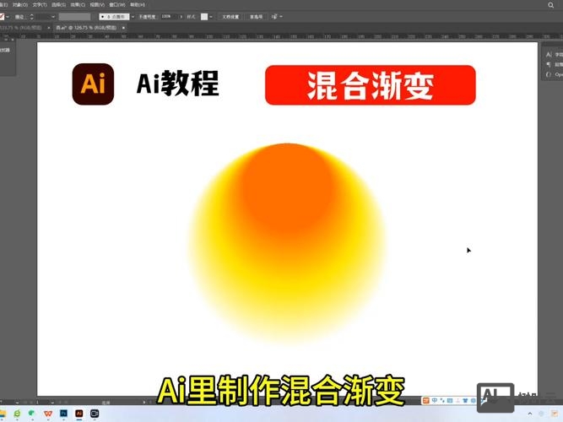Click the arrange/align options icon in the control bar

pyautogui.click(x=274, y=17)
